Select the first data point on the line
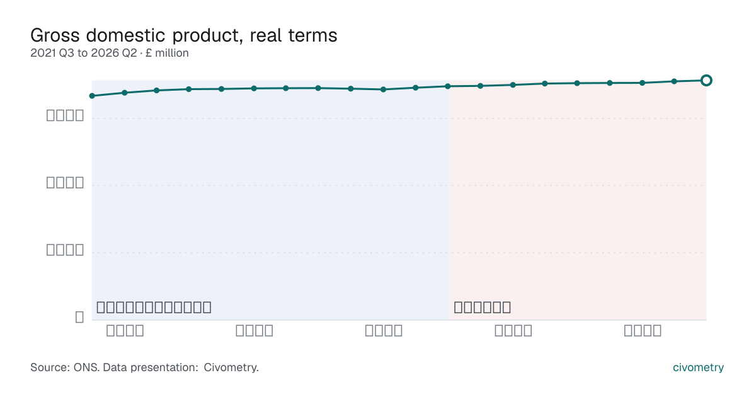Viewport: 756px width, 397px height. tap(92, 96)
